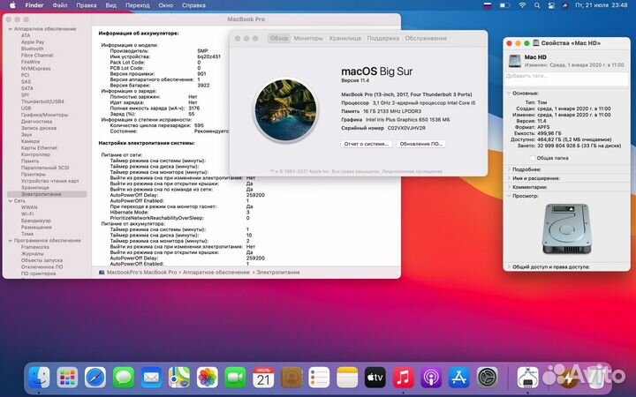Open Wi-Fi status menu icon
This screenshot has width=636, height=397.
click(522, 5)
